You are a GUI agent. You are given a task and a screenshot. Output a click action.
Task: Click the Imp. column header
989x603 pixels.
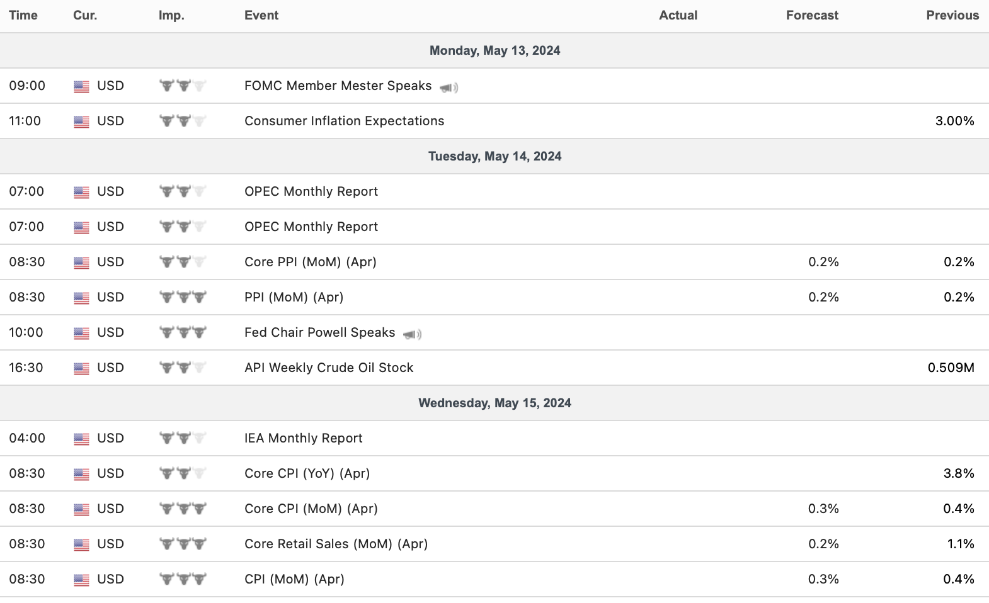171,15
